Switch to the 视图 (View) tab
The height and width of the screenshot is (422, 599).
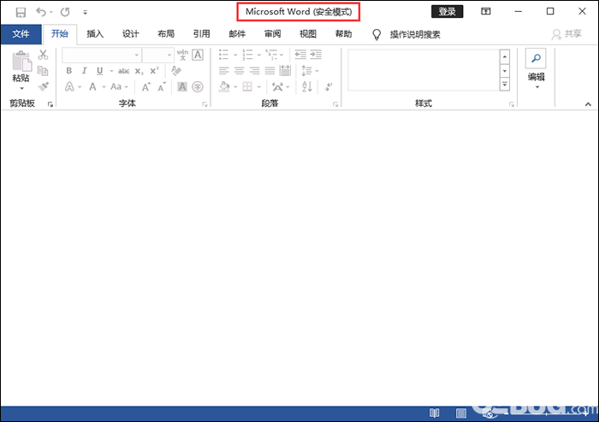click(x=308, y=34)
